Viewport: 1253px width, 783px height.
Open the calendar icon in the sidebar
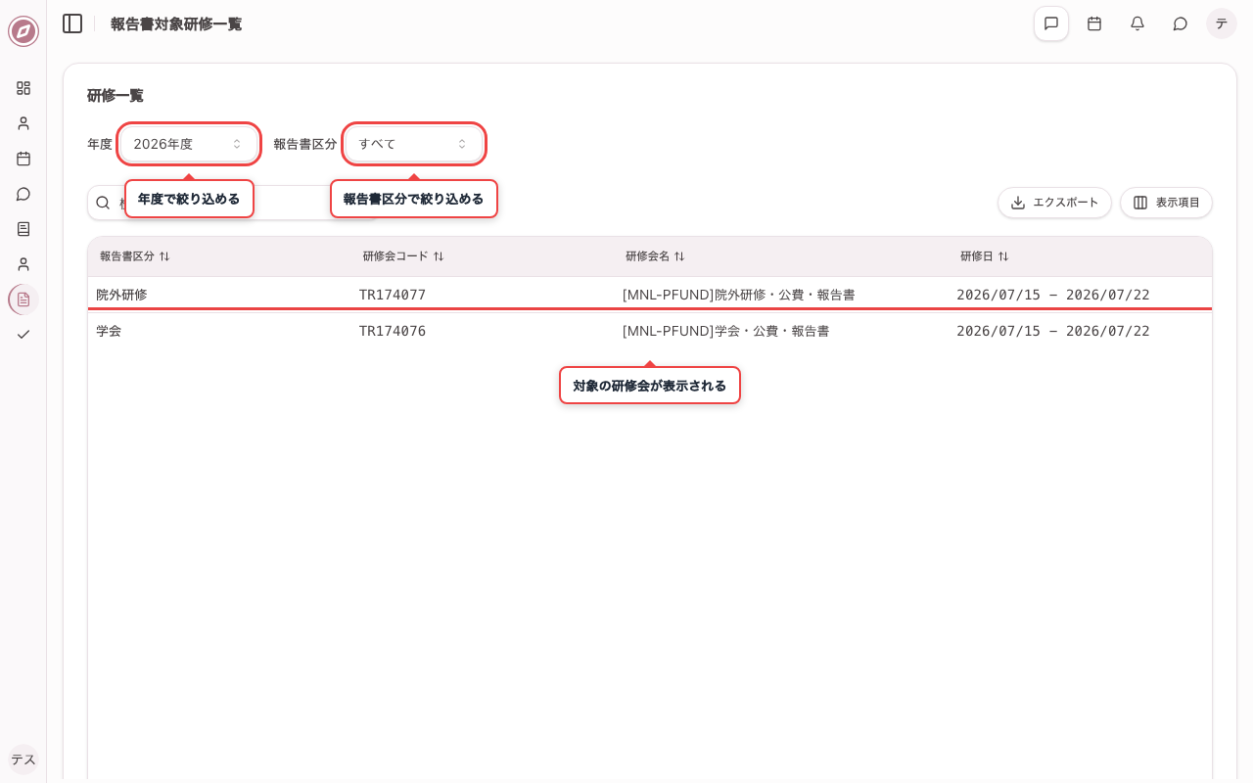tap(23, 159)
